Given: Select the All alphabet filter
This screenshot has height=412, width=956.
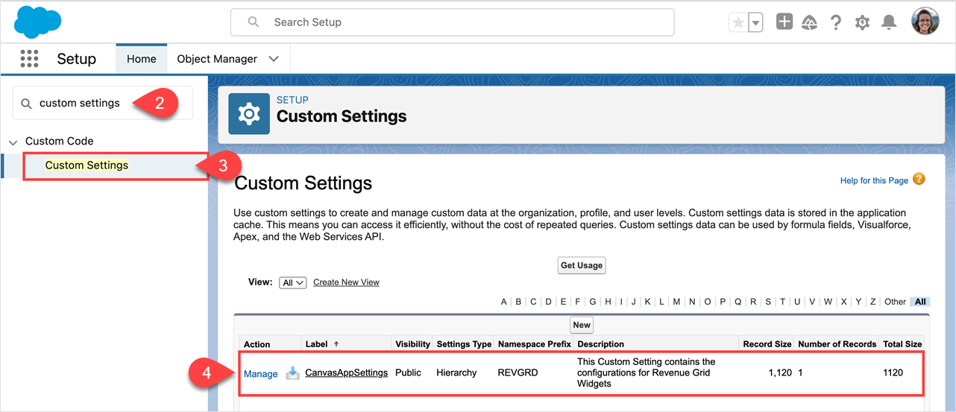Looking at the screenshot, I should 920,302.
